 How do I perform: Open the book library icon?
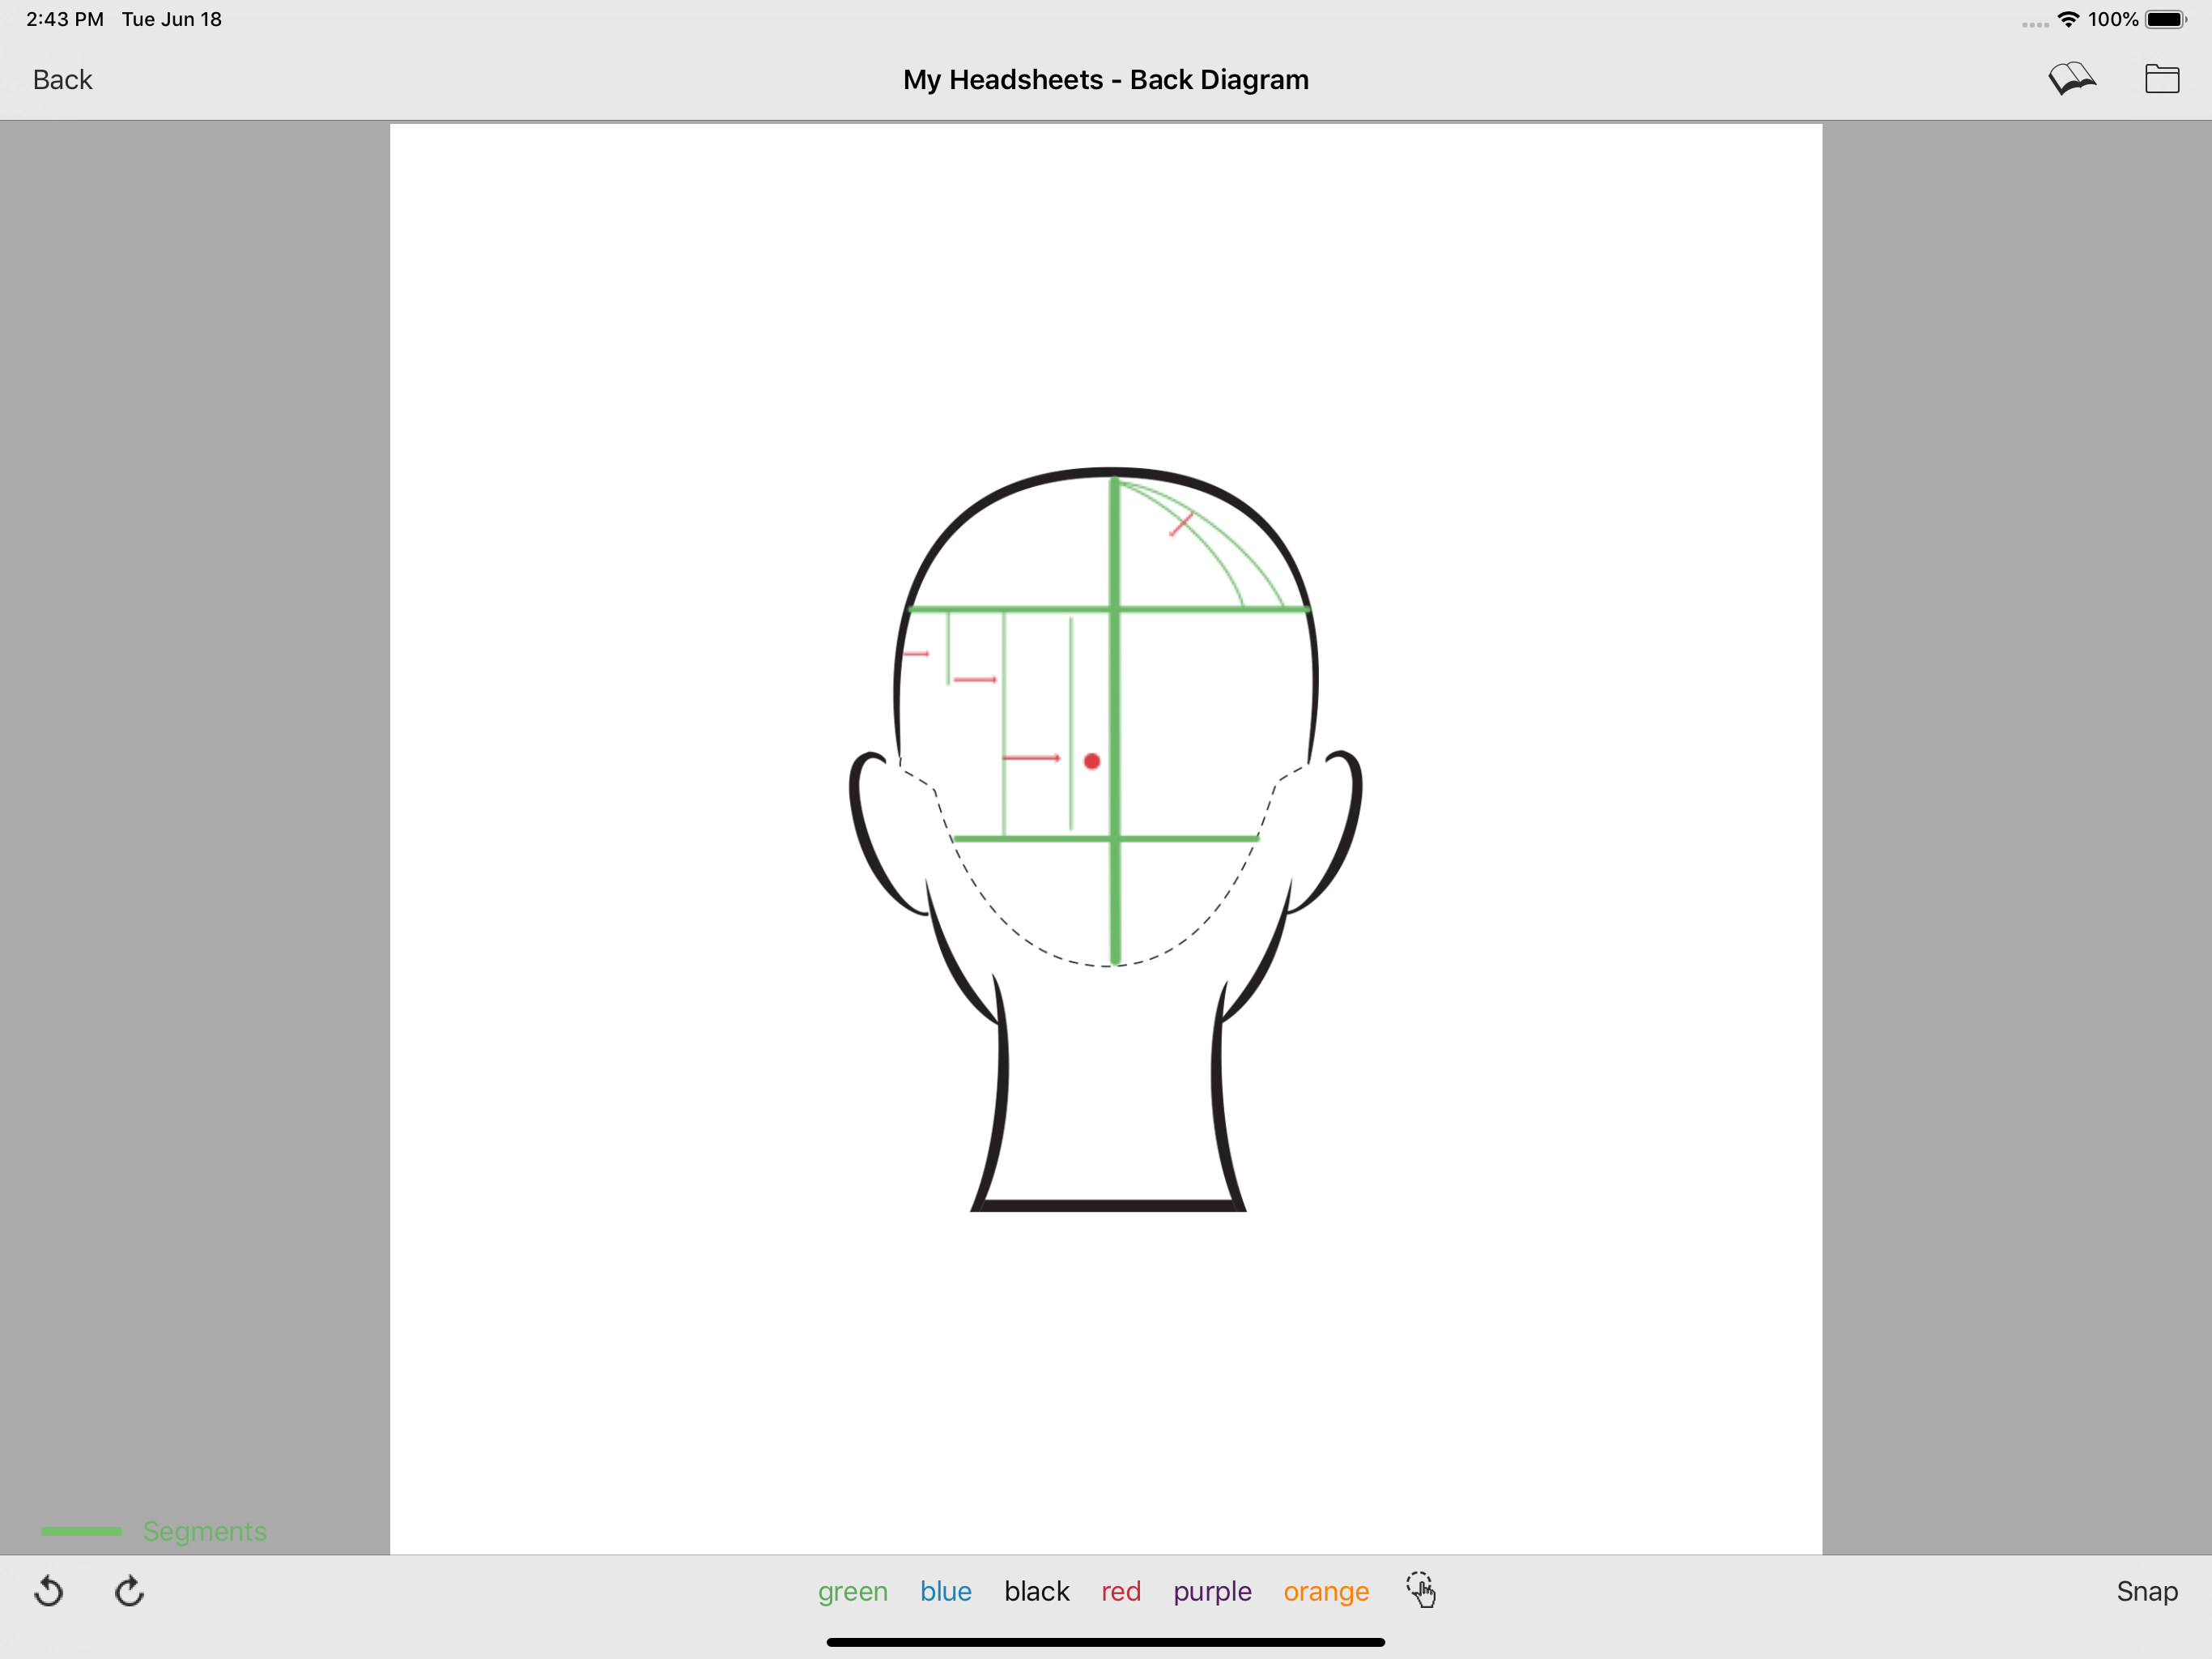click(2072, 79)
